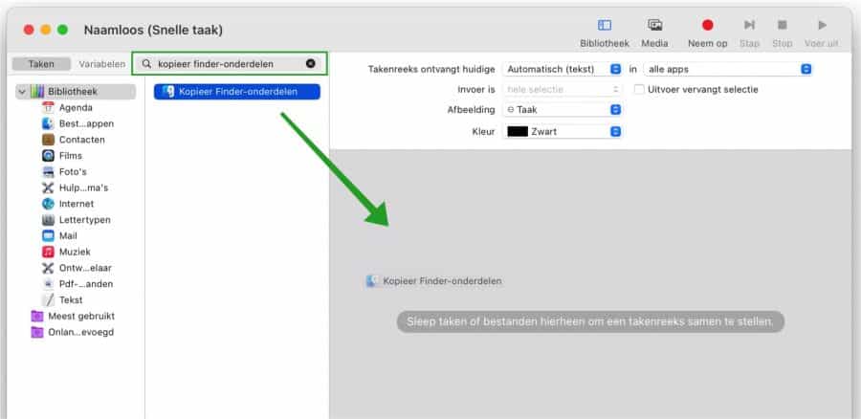Run the workflow with Voer uit
Image resolution: width=861 pixels, height=419 pixels.
coord(822,25)
